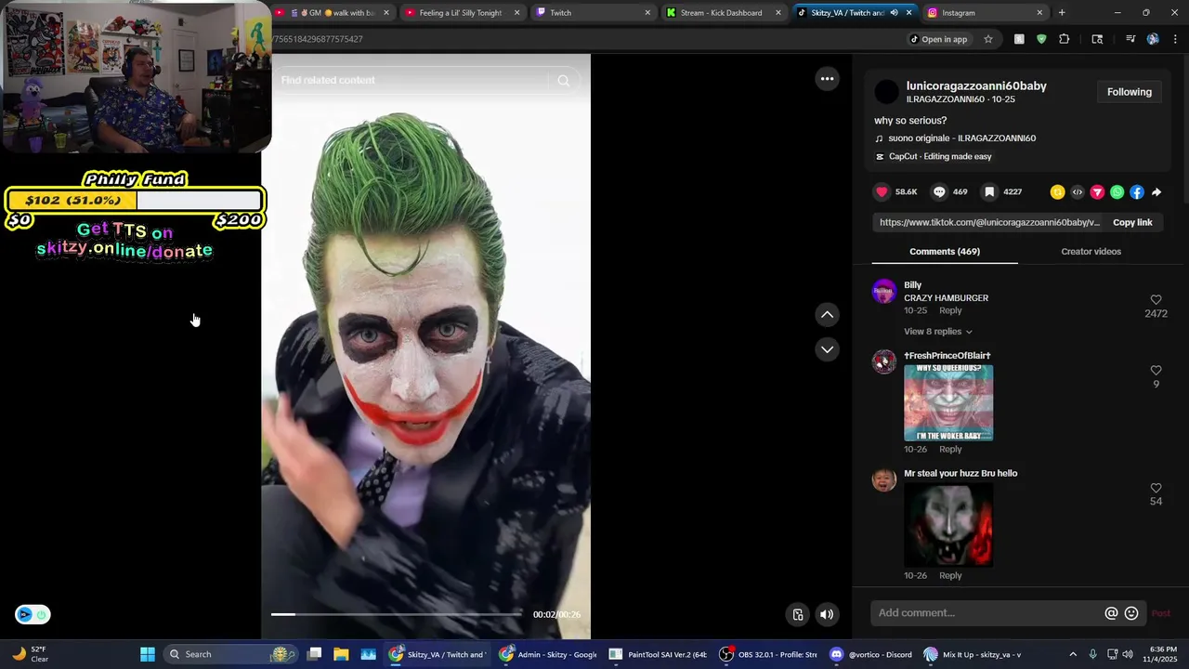This screenshot has height=669, width=1189.
Task: Open suono originale sound link
Action: pos(961,138)
